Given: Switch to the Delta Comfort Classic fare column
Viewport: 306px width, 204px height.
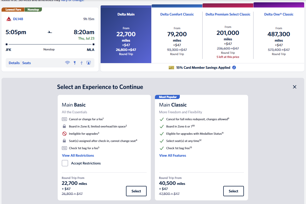Looking at the screenshot, I should 177,34.
